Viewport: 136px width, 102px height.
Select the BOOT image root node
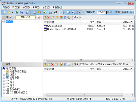10,22
